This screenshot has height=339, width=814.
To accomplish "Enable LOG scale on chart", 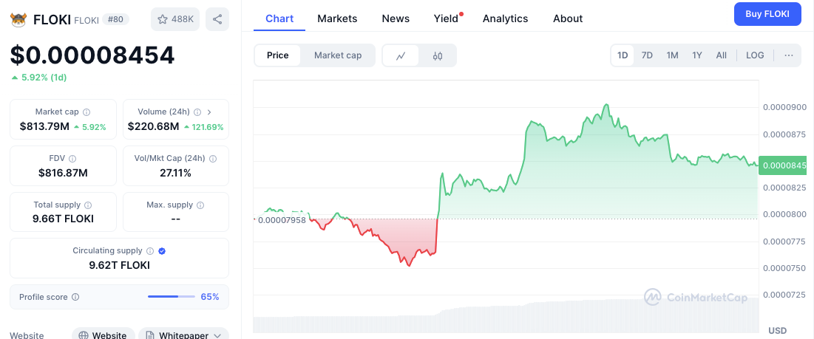I will click(x=755, y=55).
